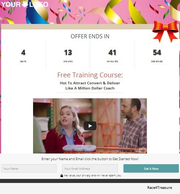Select the seconds countdown number 54
Screen dimensions: 180x194
coord(157,53)
